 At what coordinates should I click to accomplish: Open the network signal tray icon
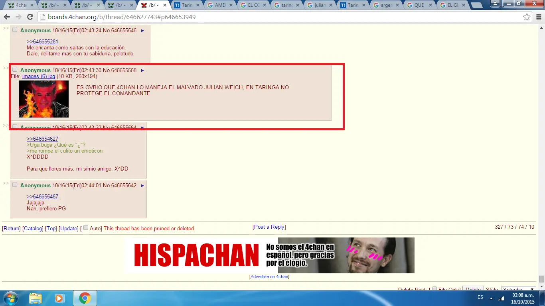click(501, 298)
